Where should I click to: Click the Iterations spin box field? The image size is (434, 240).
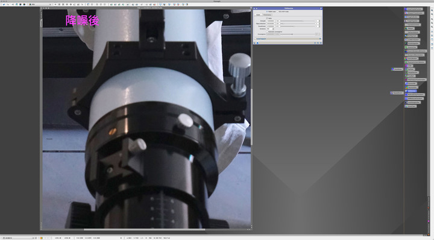pyautogui.click(x=270, y=29)
